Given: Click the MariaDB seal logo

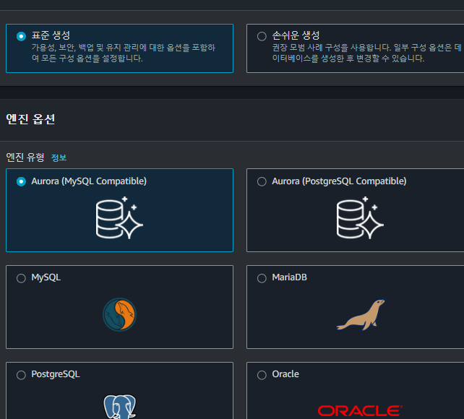Looking at the screenshot, I should [361, 315].
